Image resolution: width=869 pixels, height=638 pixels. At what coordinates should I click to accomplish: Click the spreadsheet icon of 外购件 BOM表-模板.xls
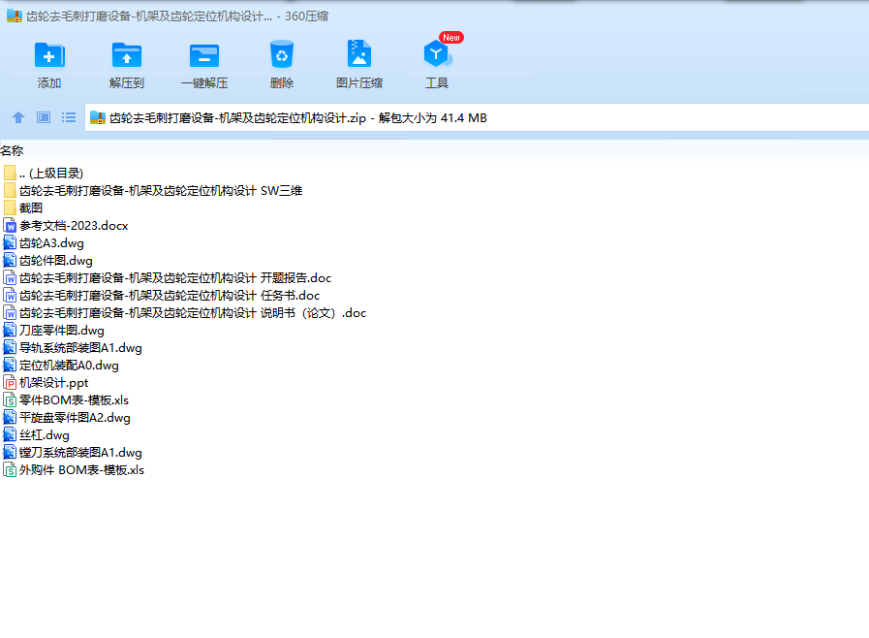pyautogui.click(x=10, y=470)
